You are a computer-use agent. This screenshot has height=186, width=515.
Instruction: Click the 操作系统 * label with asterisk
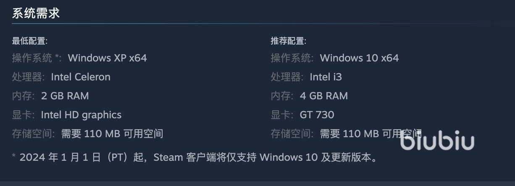(x=36, y=58)
